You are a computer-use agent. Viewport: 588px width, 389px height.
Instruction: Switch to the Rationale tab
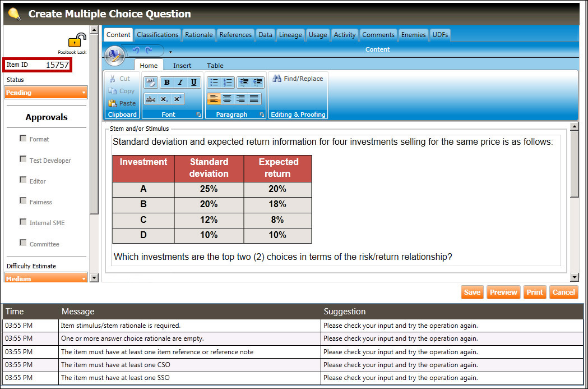(199, 35)
